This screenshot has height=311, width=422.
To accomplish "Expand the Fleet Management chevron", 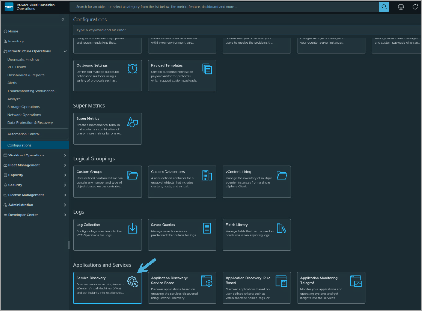I will tap(65, 165).
